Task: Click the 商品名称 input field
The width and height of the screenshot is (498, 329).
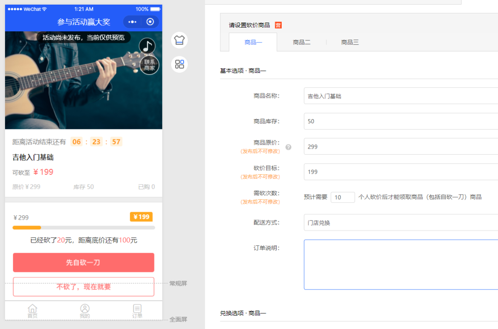Action: pos(400,96)
